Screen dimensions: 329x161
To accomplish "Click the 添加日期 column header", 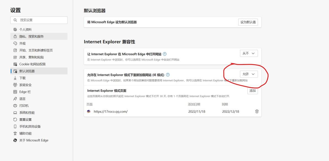I will [x=194, y=104].
